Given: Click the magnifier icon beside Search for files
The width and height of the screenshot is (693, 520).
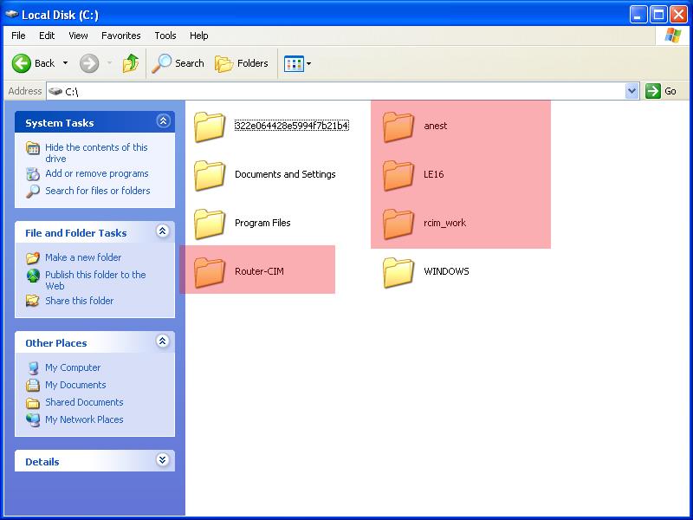Looking at the screenshot, I should (x=33, y=191).
